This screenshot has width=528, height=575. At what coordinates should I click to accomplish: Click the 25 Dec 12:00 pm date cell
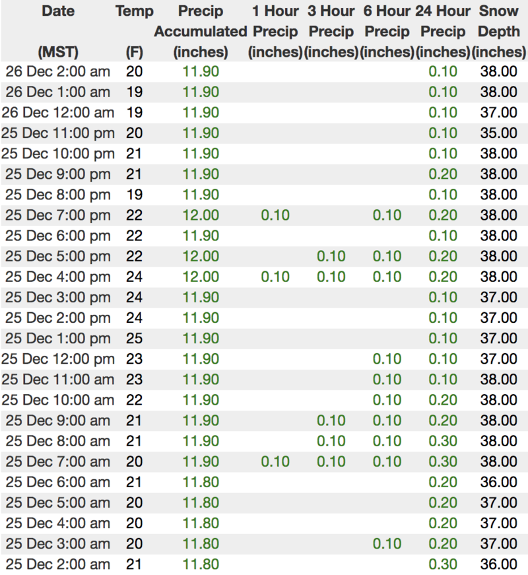tap(57, 359)
